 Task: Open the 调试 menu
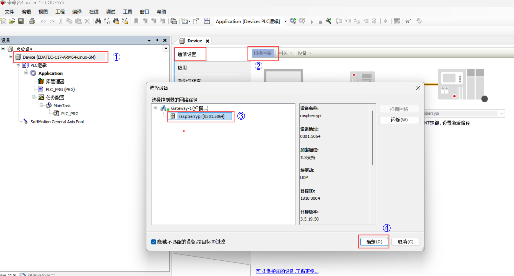(x=111, y=12)
